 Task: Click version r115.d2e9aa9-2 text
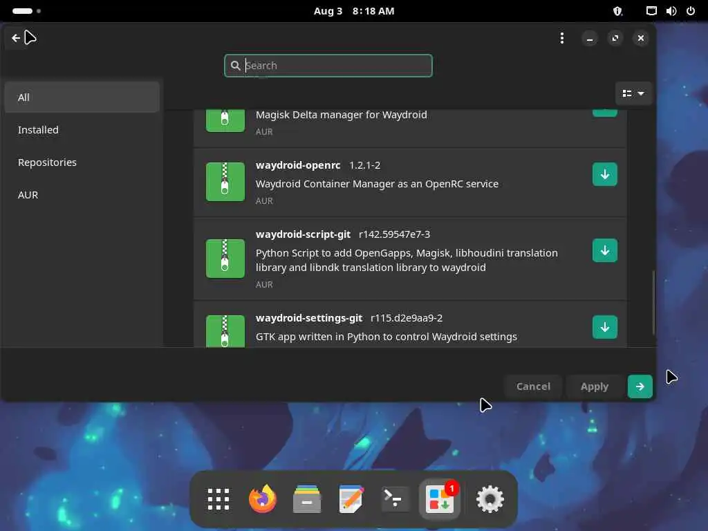tap(407, 318)
